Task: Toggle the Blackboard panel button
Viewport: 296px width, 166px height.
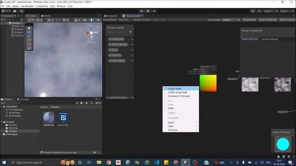Action: point(249,20)
